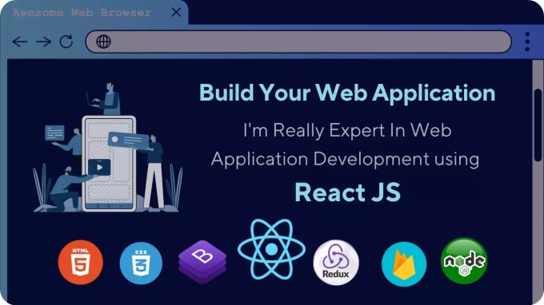This screenshot has height=305, width=544.
Task: Click the purple Bootstrap logo
Action: click(x=202, y=262)
